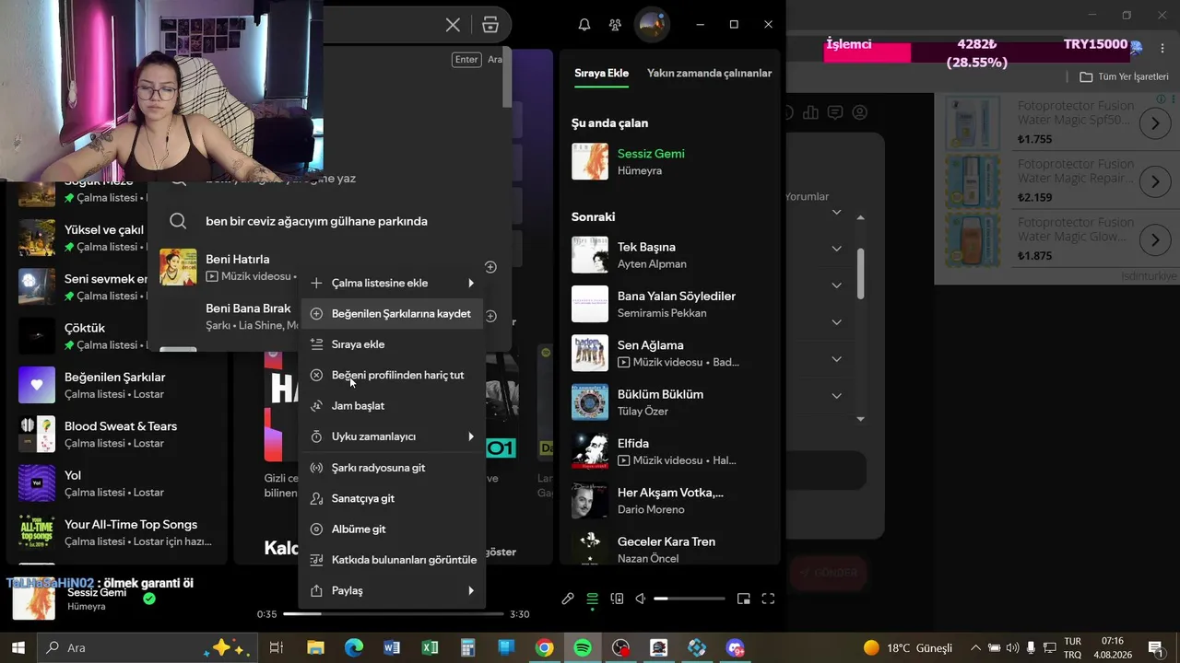Open the Spotify profile avatar menu
The width and height of the screenshot is (1180, 663).
(652, 25)
